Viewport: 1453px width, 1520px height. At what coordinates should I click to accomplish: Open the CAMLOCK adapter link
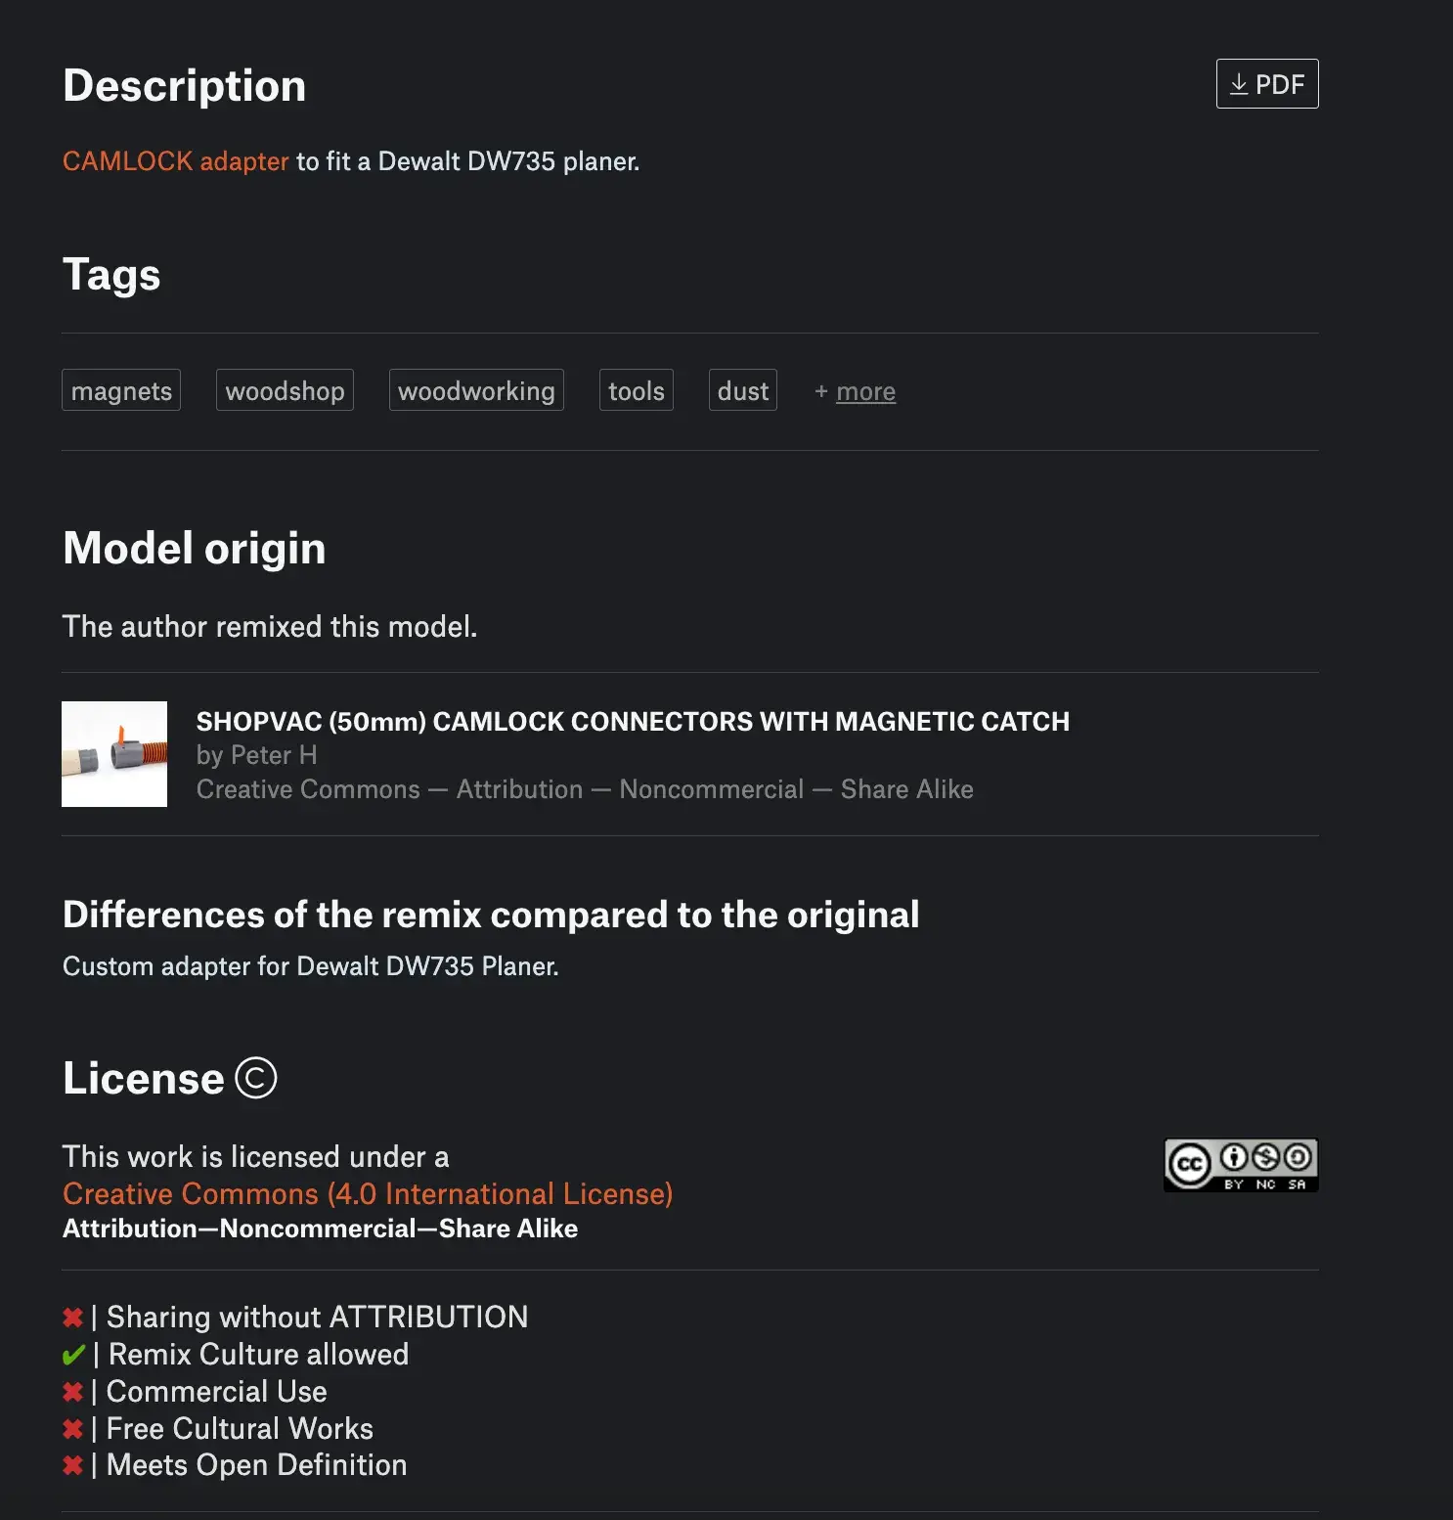pos(176,161)
